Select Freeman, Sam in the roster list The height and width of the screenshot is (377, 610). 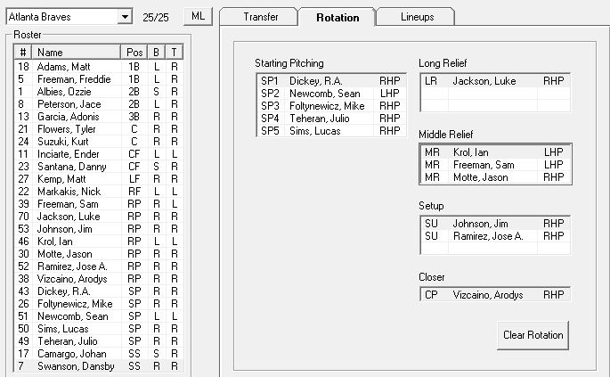(x=99, y=204)
